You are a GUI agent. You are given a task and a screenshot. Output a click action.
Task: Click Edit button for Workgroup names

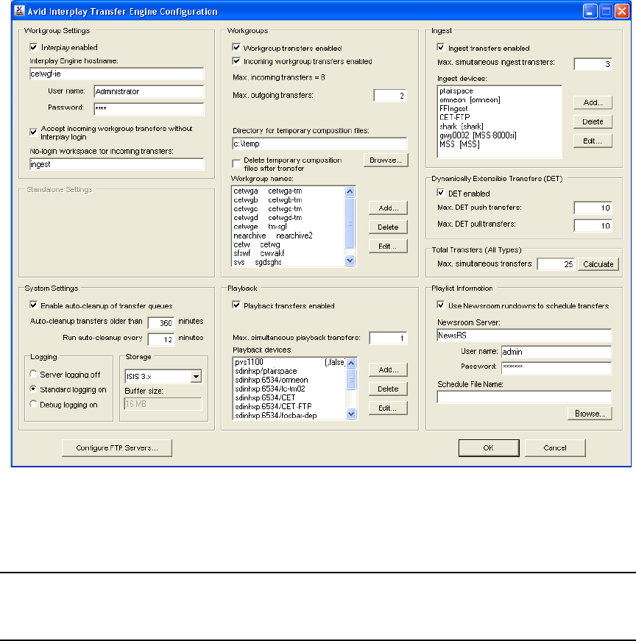[x=388, y=246]
